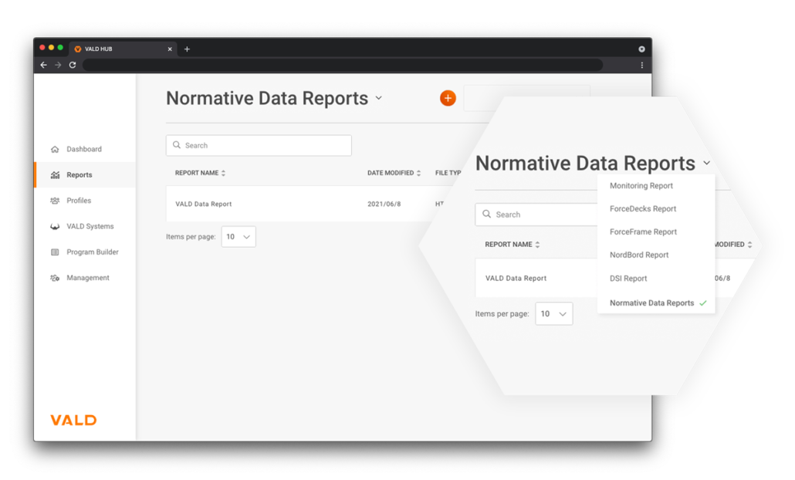Reload the page with refresh icon

point(73,65)
